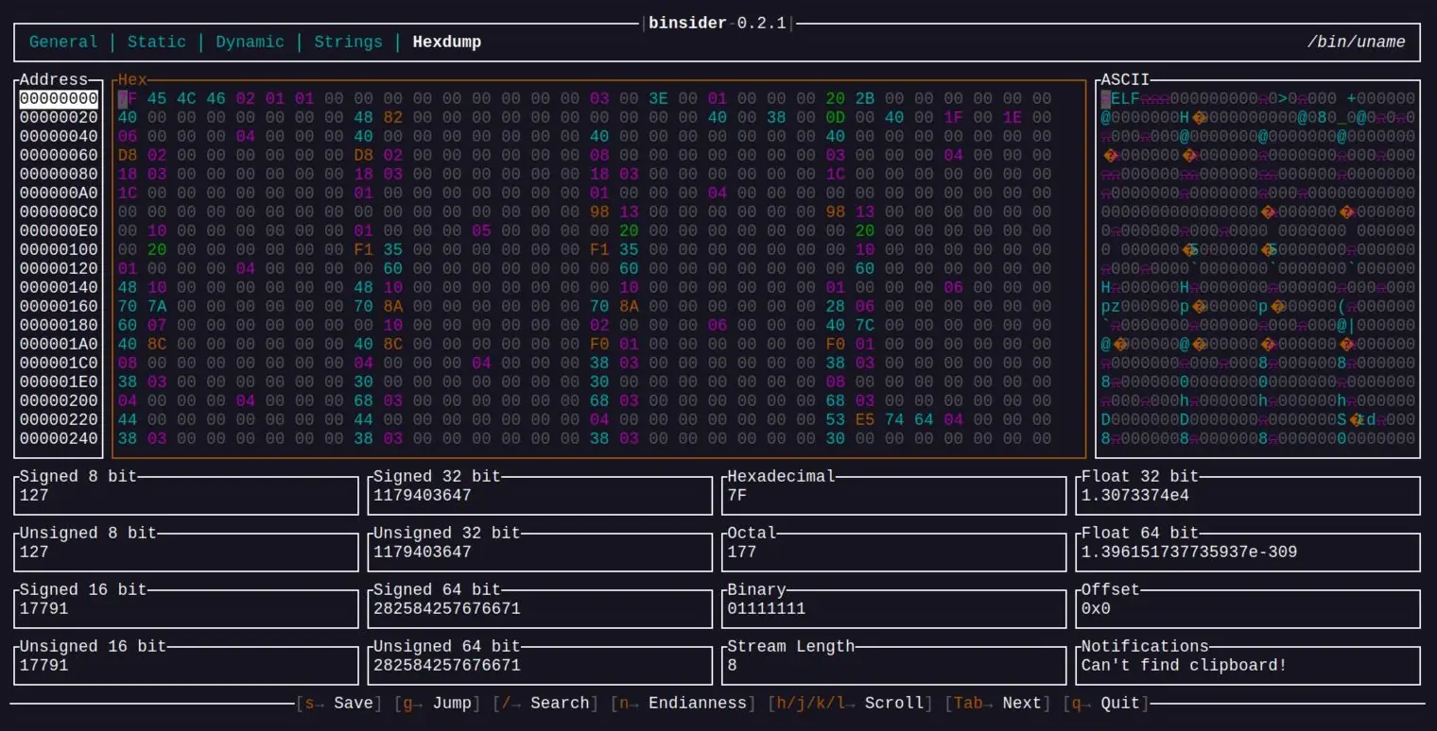Viewport: 1437px width, 731px height.
Task: Click hex byte 45 in first row
Action: [157, 98]
